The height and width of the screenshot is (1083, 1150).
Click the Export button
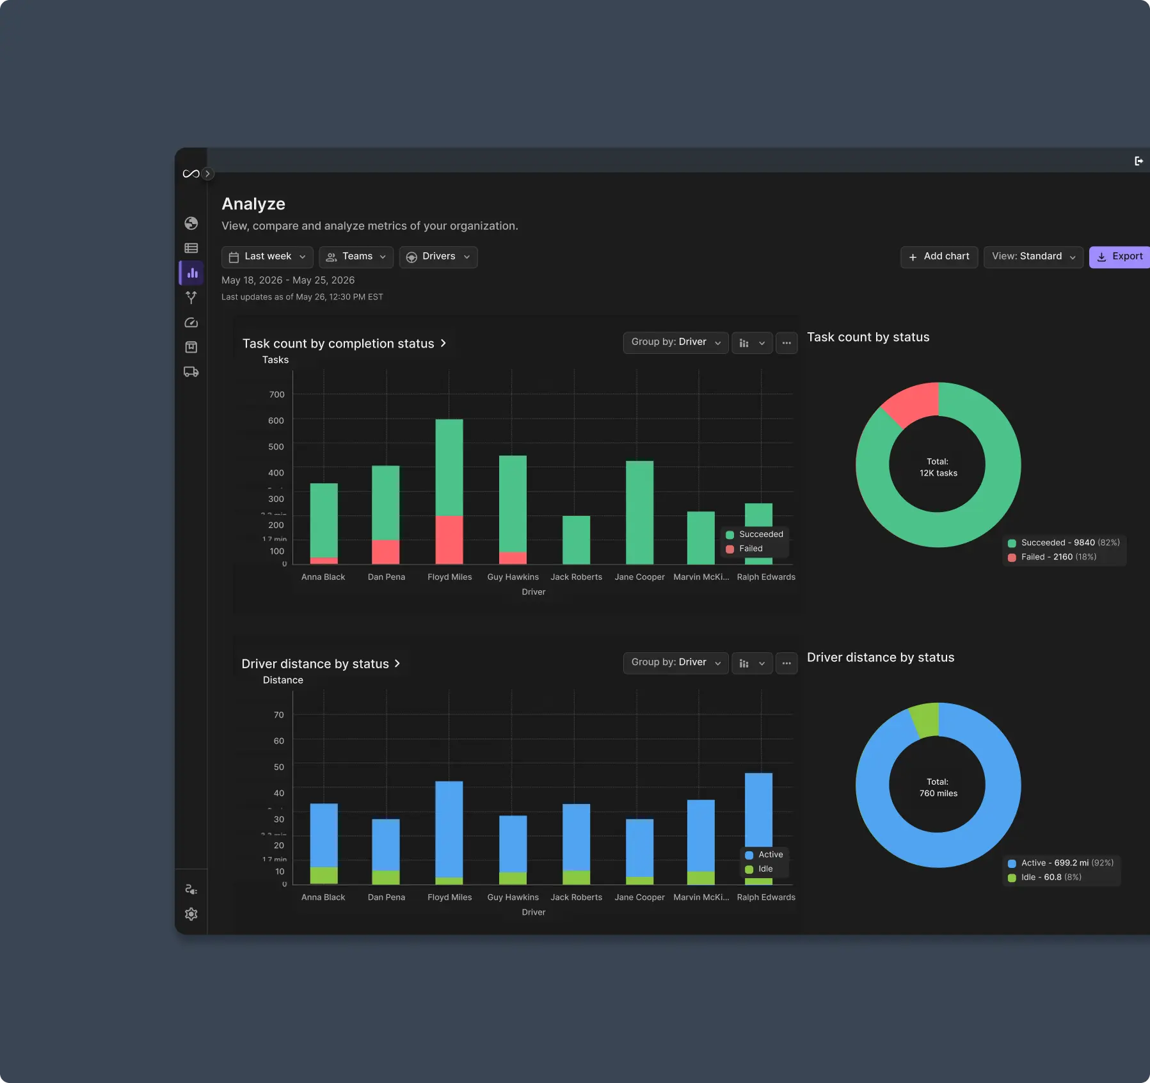click(1120, 257)
